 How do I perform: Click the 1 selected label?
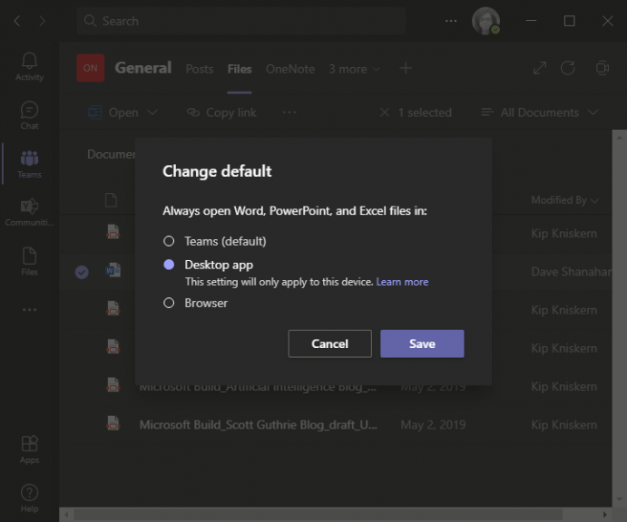pos(425,112)
